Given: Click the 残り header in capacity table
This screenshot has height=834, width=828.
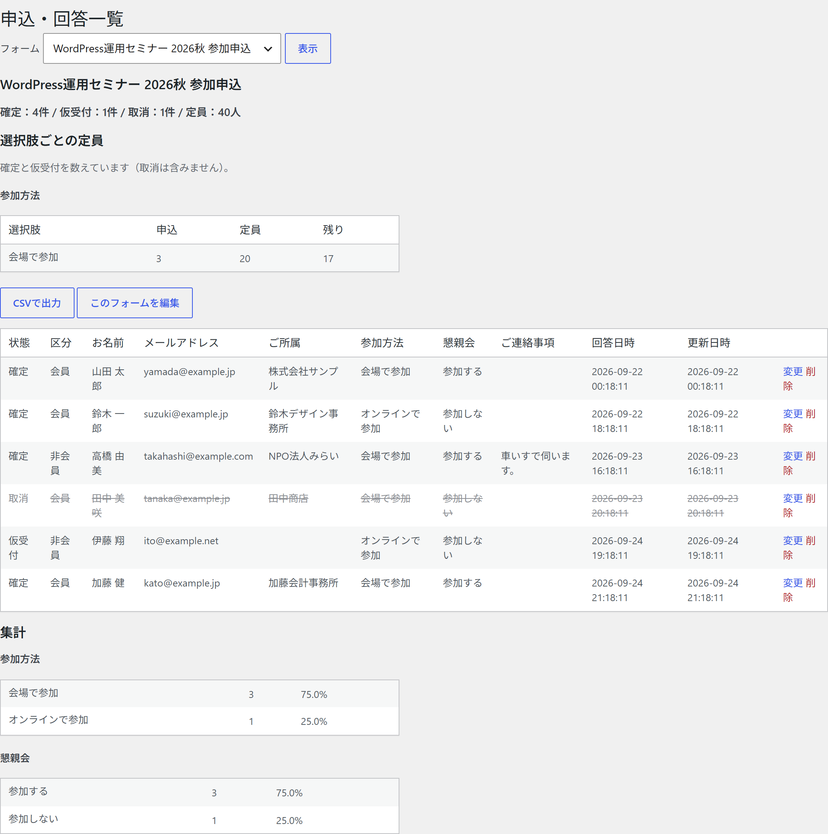Looking at the screenshot, I should tap(333, 230).
